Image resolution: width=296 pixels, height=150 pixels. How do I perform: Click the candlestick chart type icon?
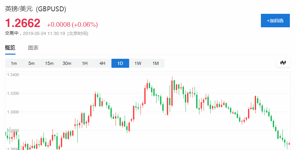(x=283, y=63)
